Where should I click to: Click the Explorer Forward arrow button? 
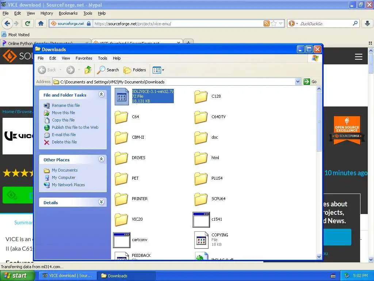(70, 70)
